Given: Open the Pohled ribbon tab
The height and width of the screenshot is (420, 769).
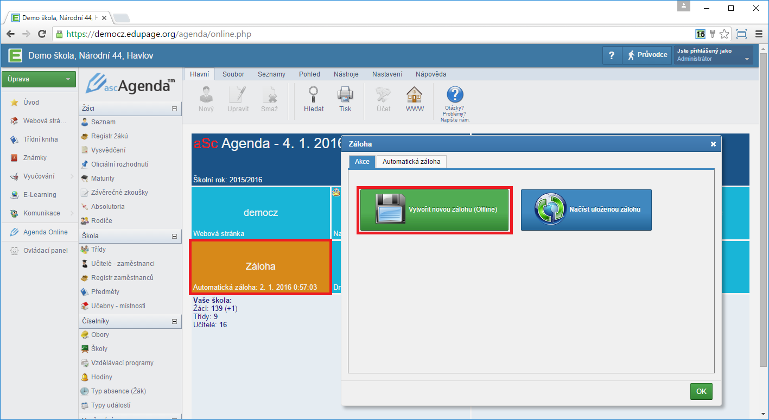Looking at the screenshot, I should point(309,74).
